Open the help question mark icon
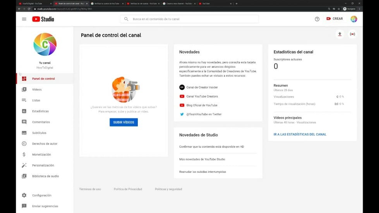 click(x=317, y=19)
